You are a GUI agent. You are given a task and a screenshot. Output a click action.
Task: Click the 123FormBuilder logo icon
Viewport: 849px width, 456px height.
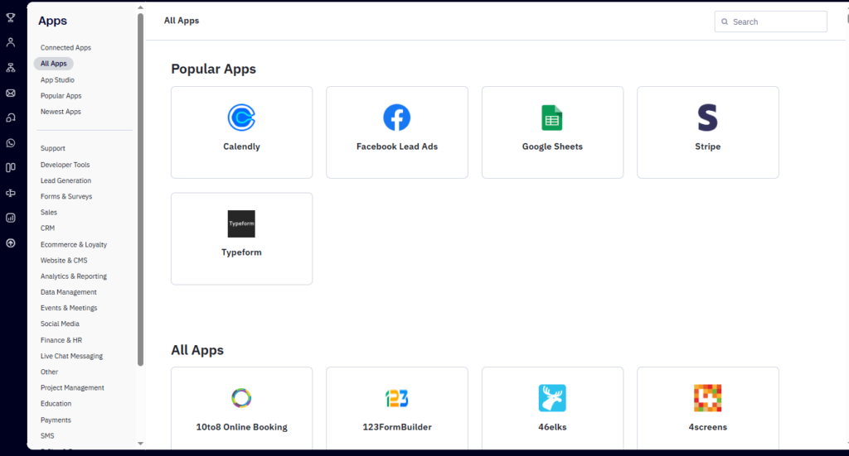tap(397, 398)
